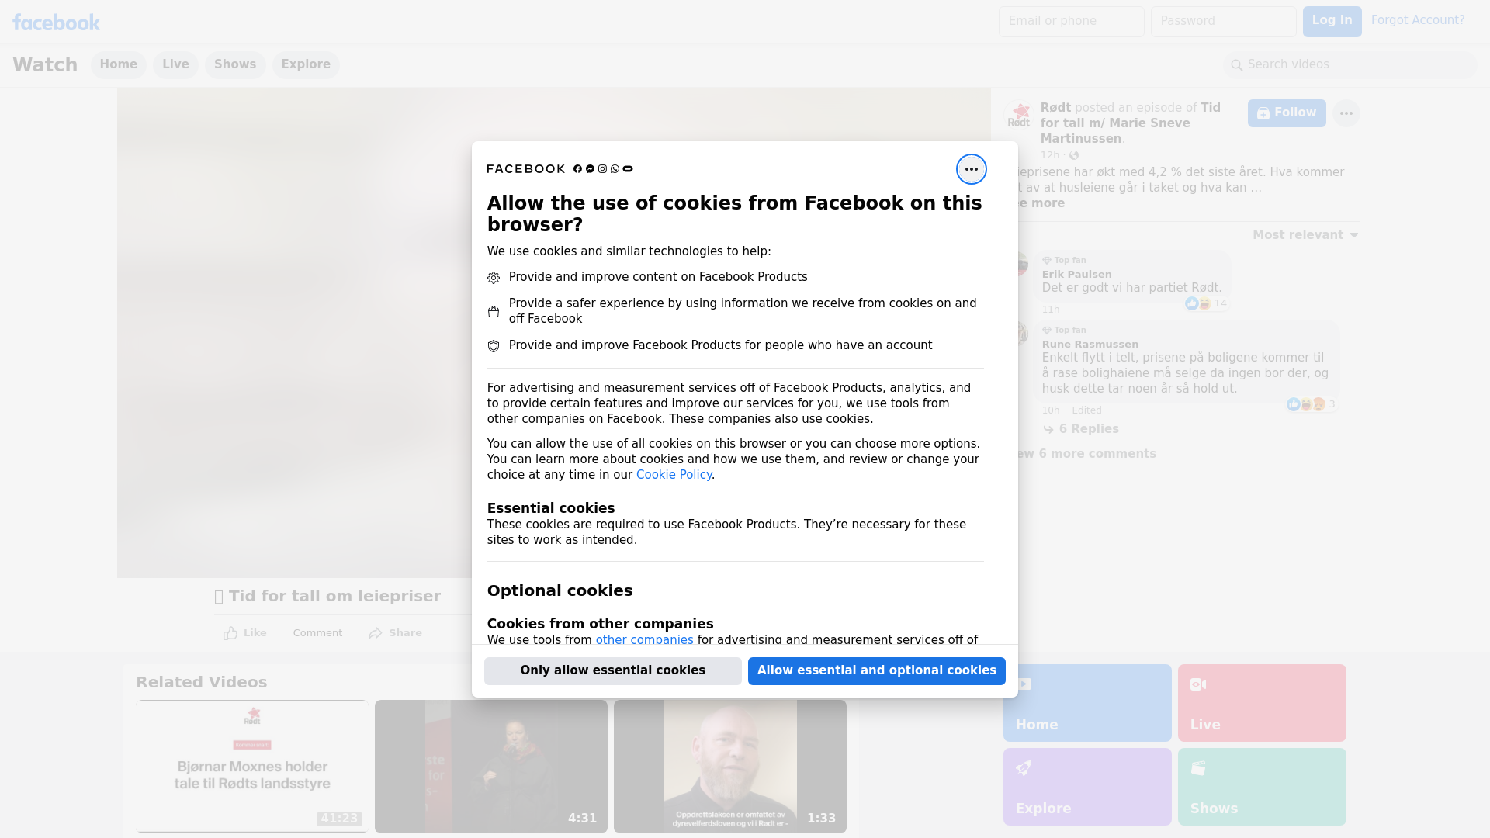Viewport: 1490px width, 838px height.
Task: Open the other companies link
Action: pos(644,640)
